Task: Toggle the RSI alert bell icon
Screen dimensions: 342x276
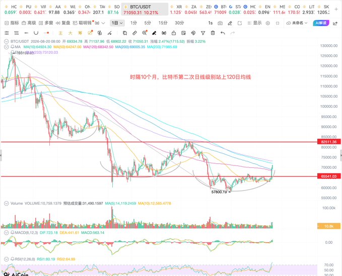Action: pos(13,259)
